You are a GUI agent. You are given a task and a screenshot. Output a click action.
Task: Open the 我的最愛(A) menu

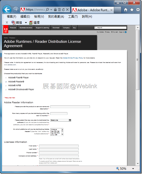[x=56, y=17]
